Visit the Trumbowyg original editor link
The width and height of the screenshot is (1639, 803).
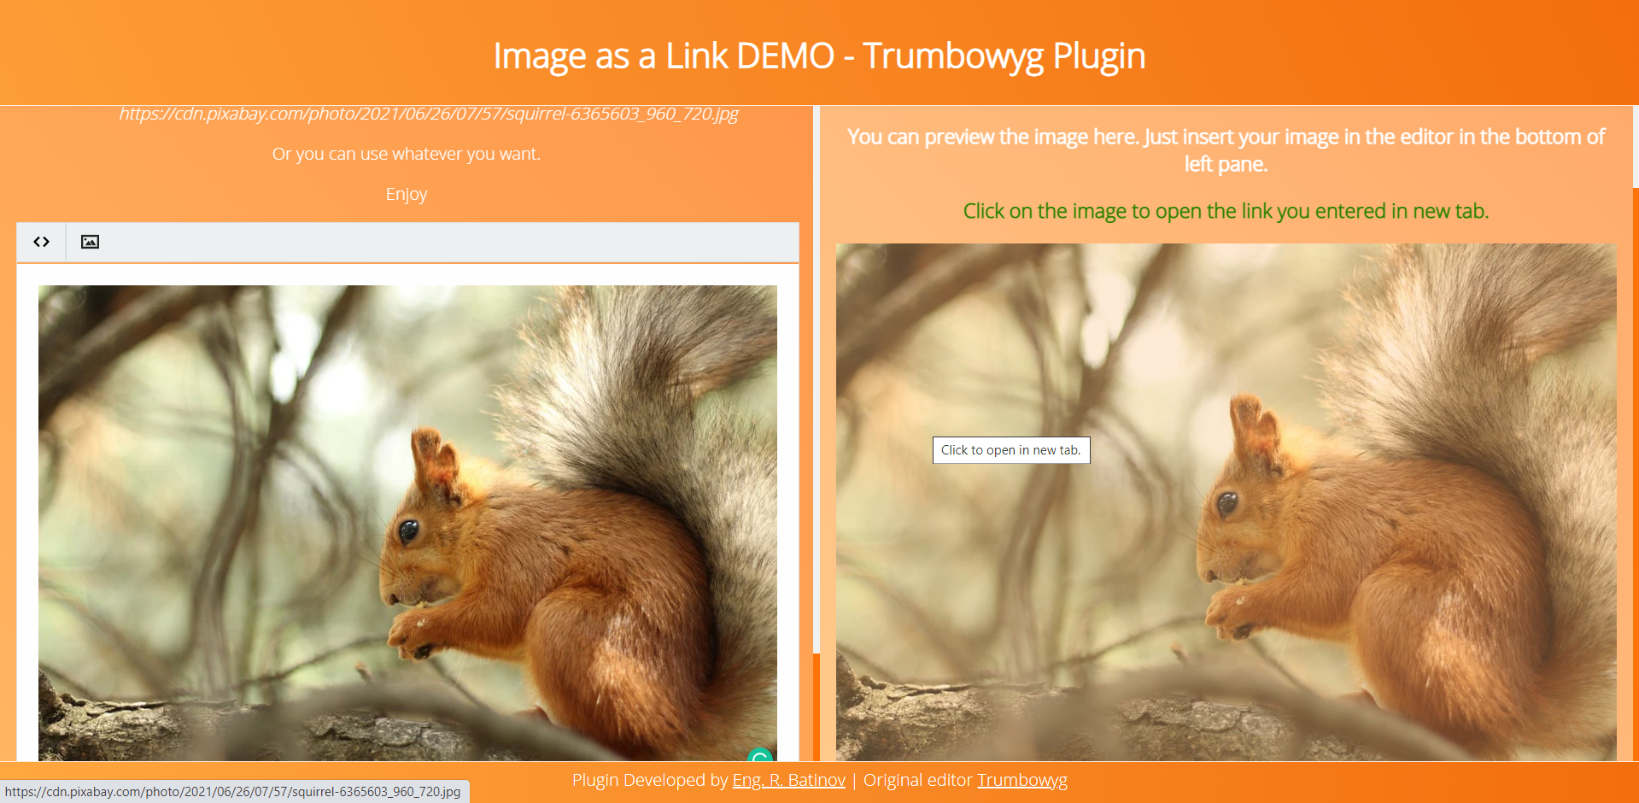[x=1021, y=780]
